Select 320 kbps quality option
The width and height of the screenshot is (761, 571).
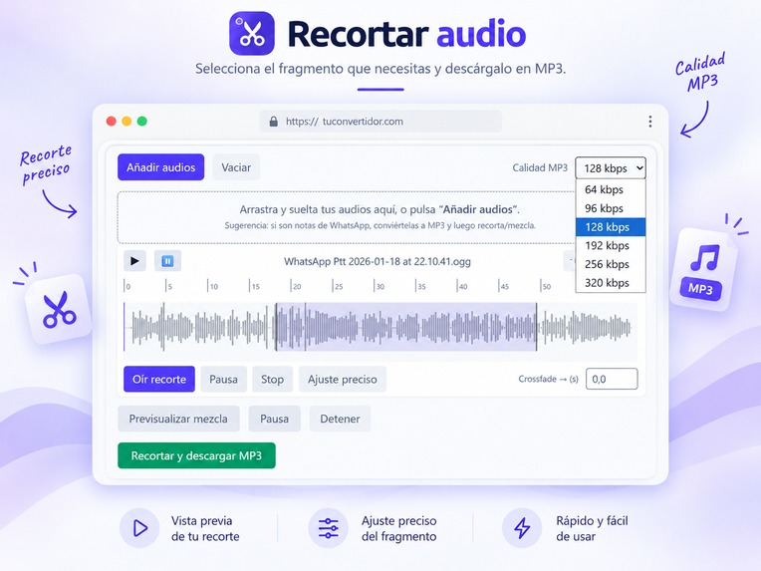coord(611,283)
